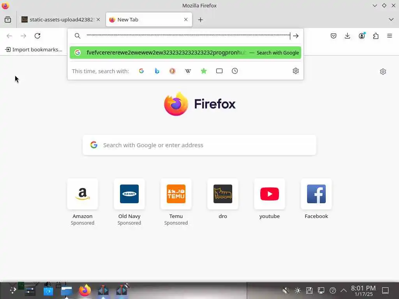The width and height of the screenshot is (399, 299).
Task: Click the magnifier icon in the address bar
Action: coord(78,36)
